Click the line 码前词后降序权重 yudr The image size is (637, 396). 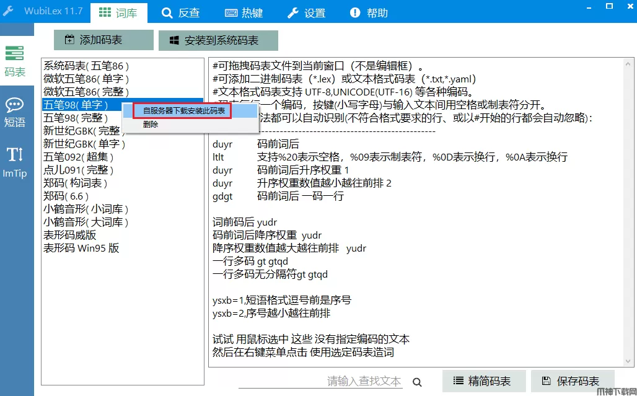[x=267, y=235]
